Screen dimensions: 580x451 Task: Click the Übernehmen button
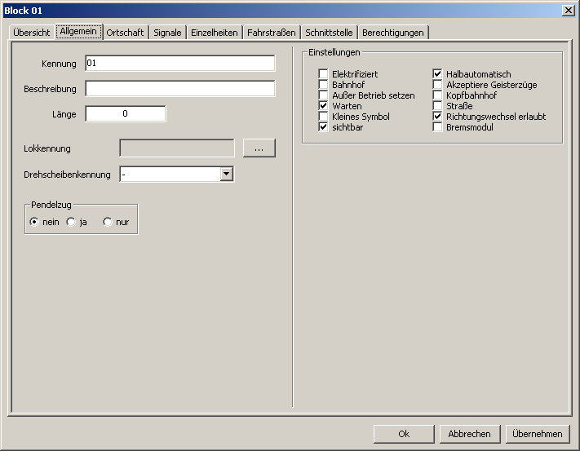[x=537, y=434]
